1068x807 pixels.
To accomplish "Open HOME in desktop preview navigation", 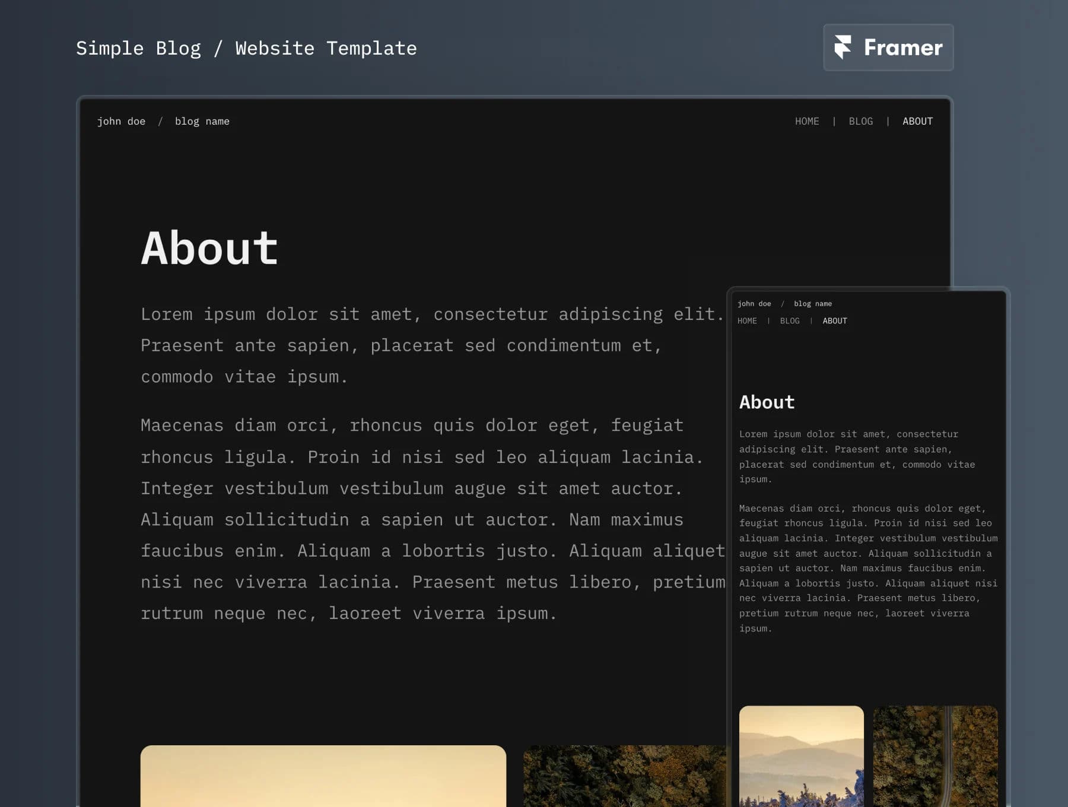I will pos(807,121).
